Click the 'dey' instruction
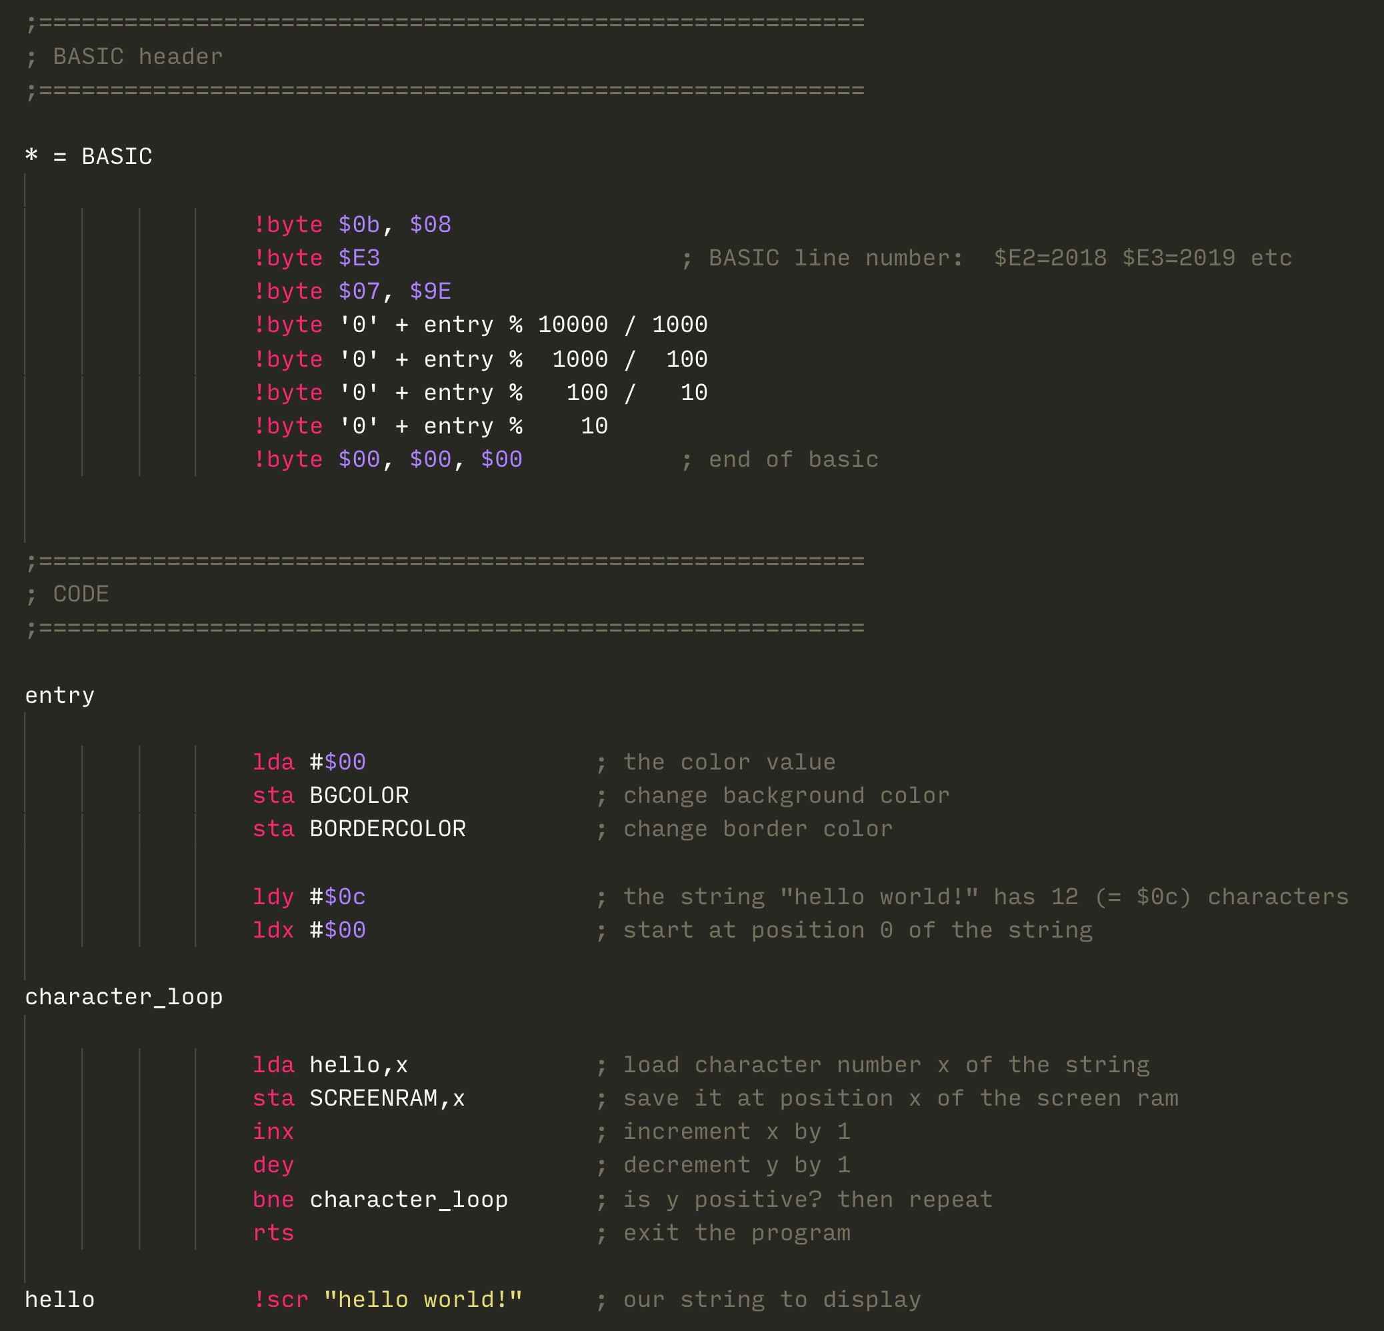 click(x=274, y=1165)
